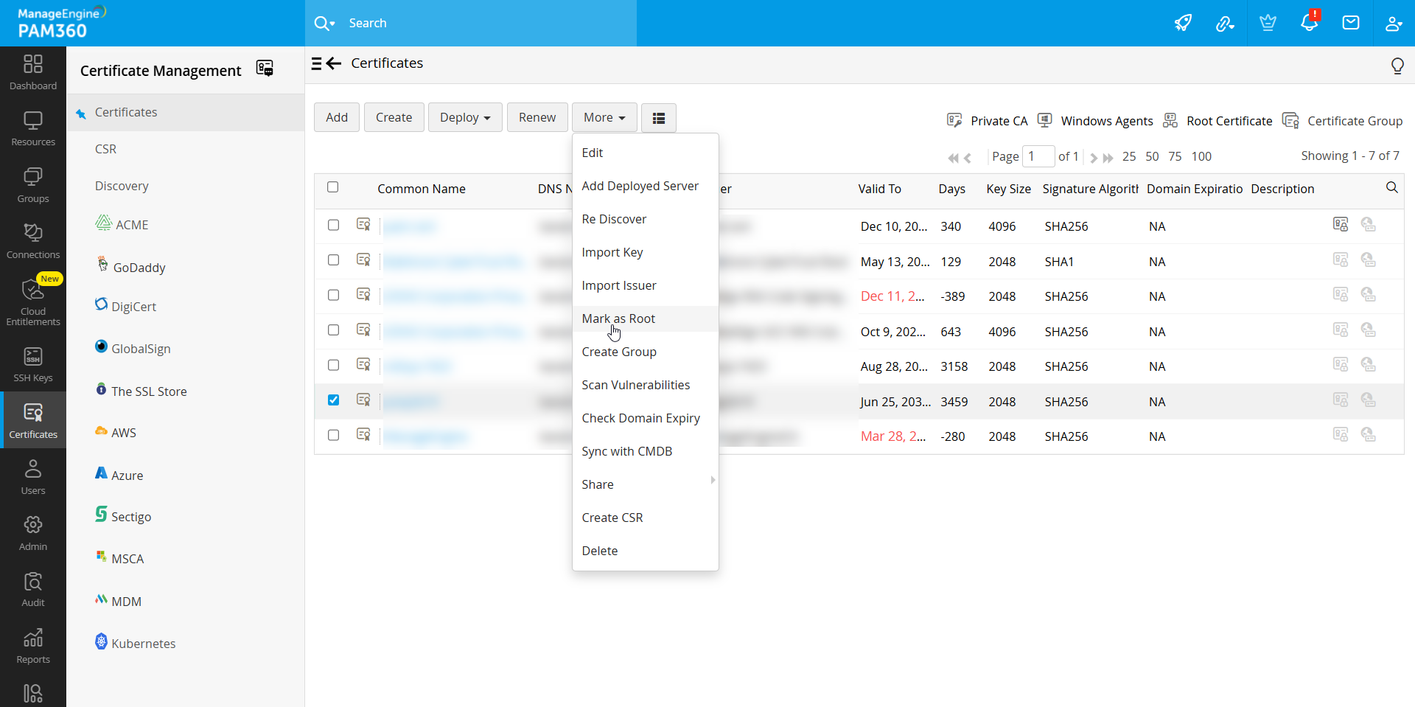The width and height of the screenshot is (1415, 707).
Task: Select Mark as Root menu option
Action: click(x=618, y=318)
